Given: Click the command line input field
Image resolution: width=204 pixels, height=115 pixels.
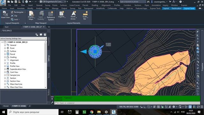Looking at the screenshot, I should click(x=127, y=103).
